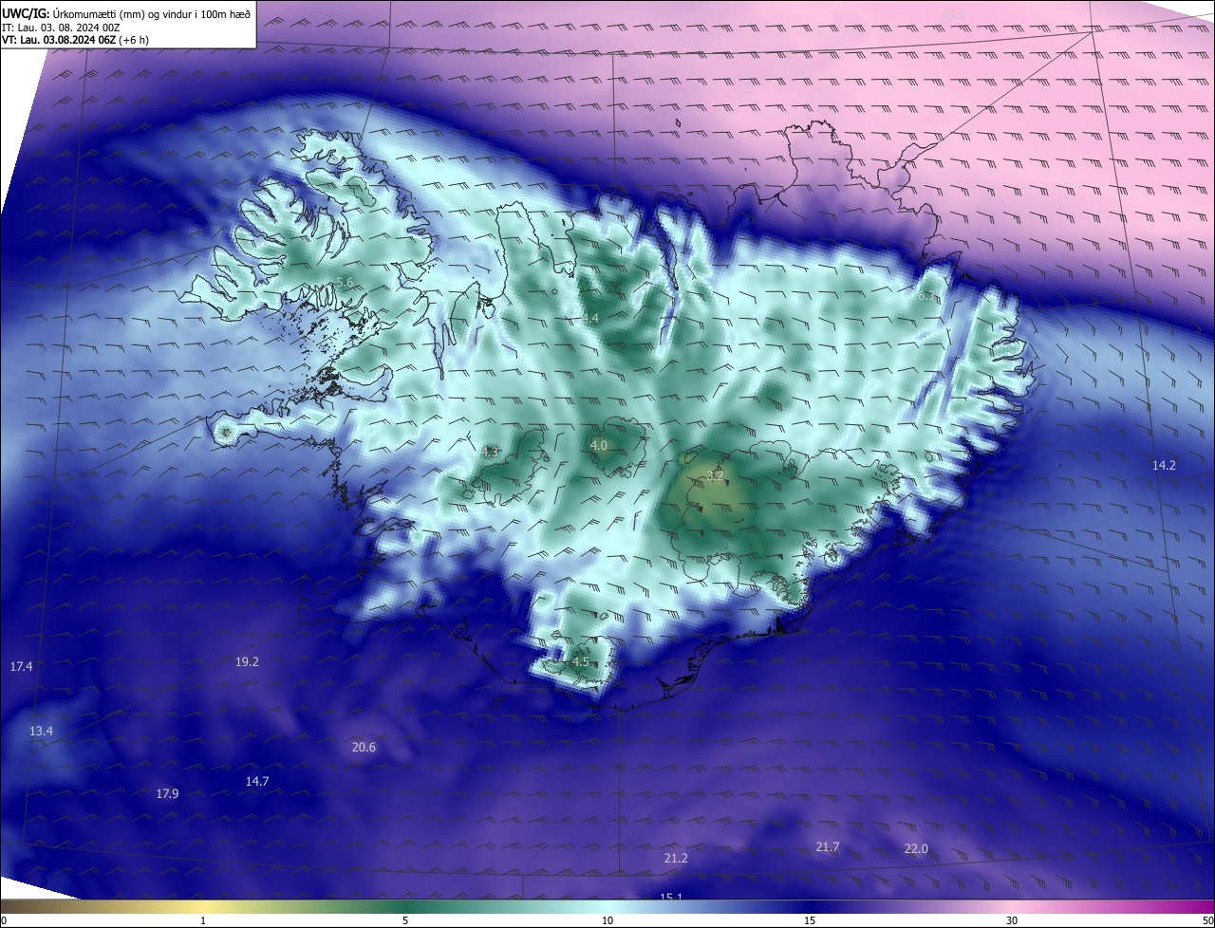
Task: Click the 21.2 precipitation value label
Action: [676, 858]
